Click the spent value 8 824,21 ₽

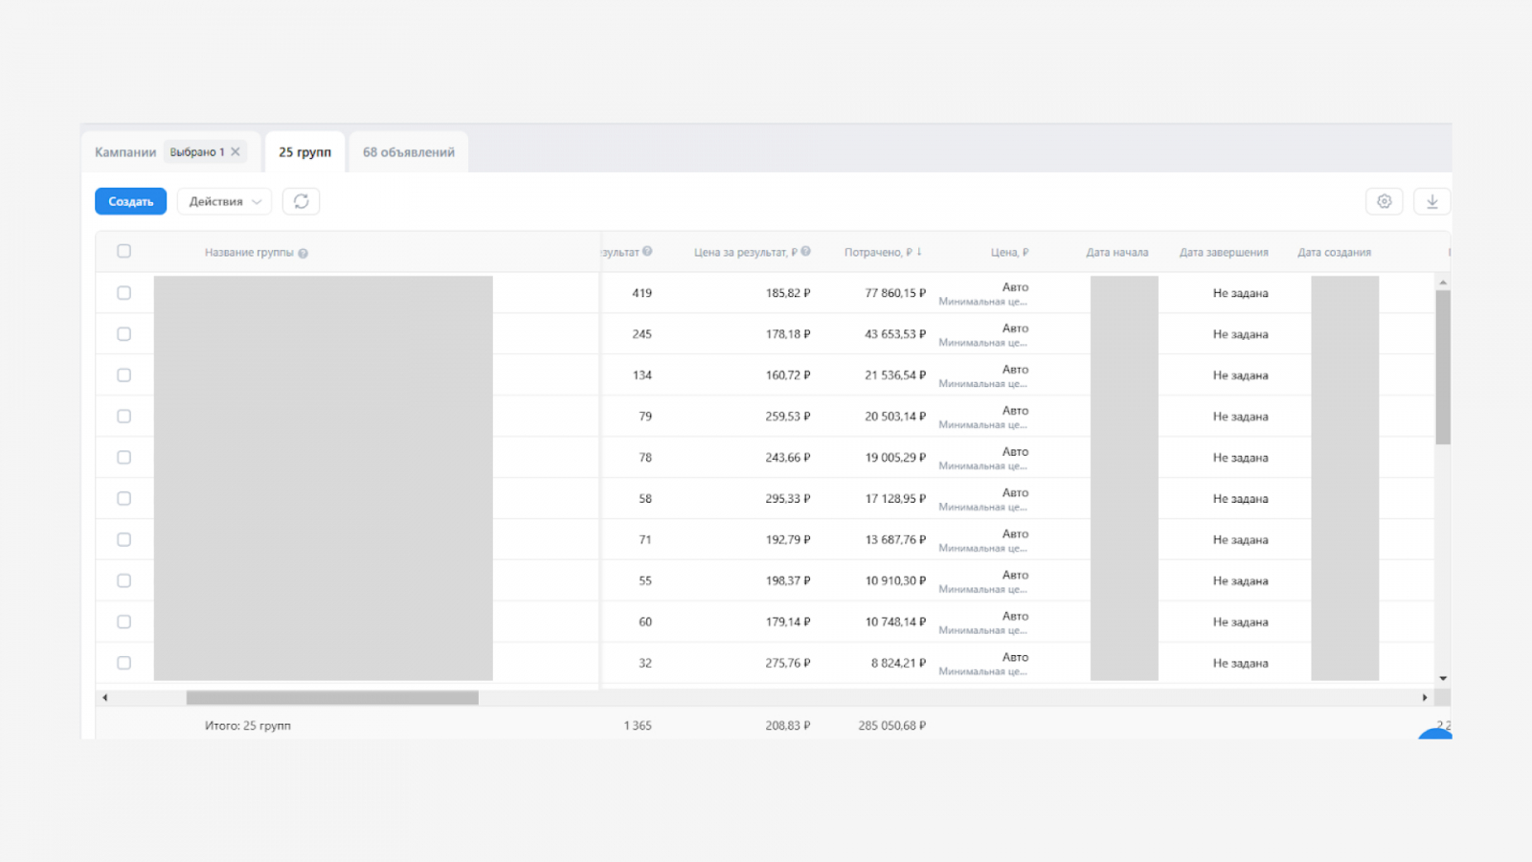tap(898, 663)
